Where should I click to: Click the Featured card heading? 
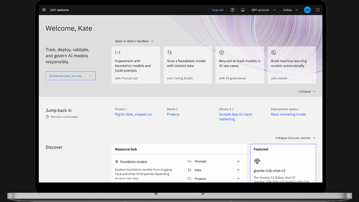[261, 149]
